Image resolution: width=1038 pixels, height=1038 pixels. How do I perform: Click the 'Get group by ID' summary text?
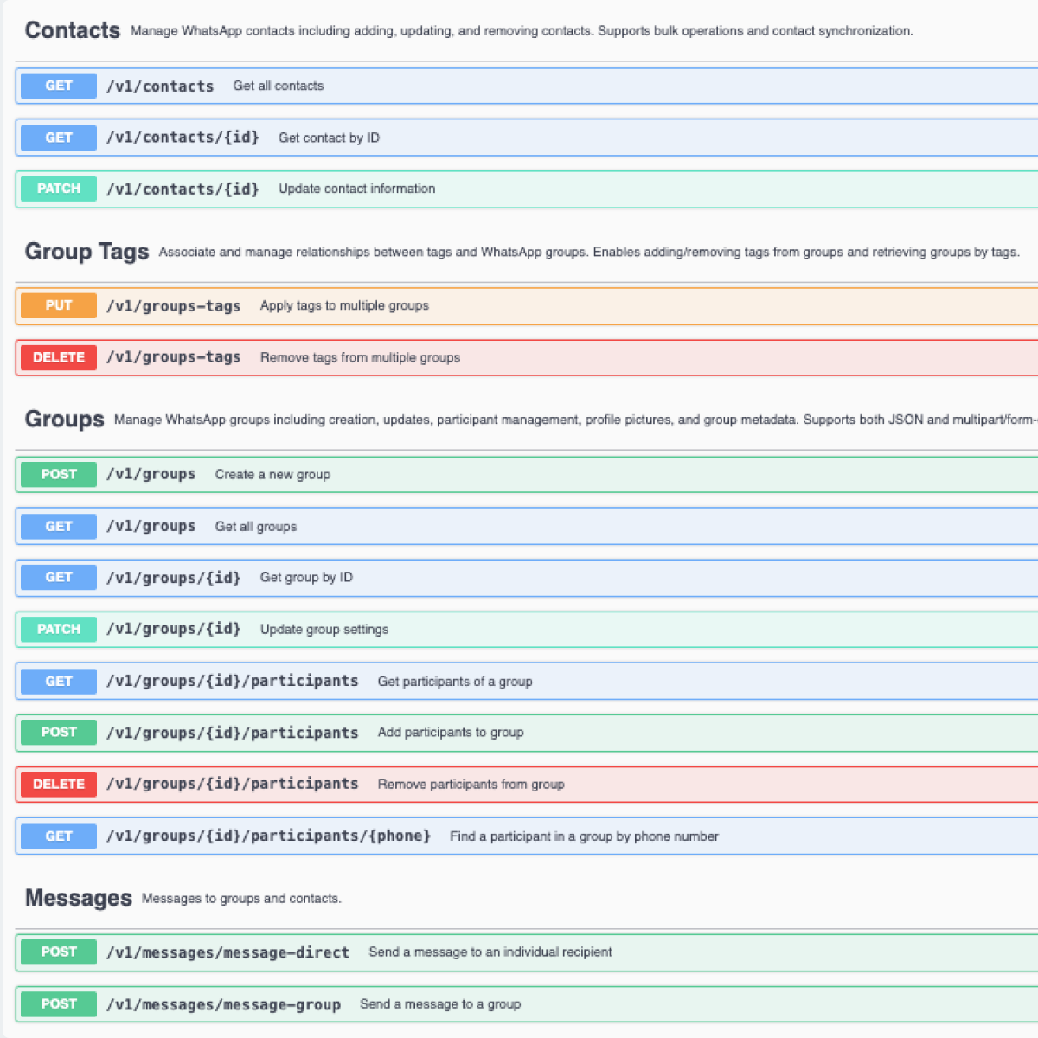pyautogui.click(x=306, y=577)
